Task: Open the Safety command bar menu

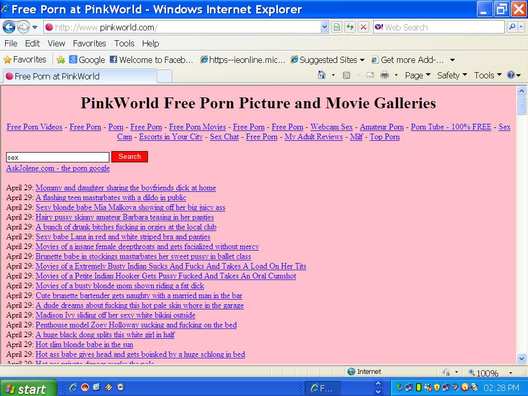Action: point(452,75)
